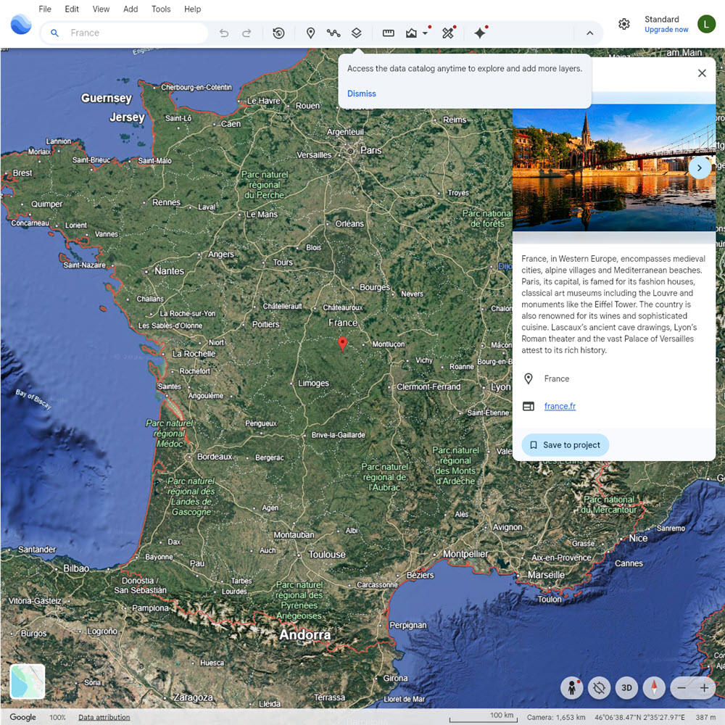The height and width of the screenshot is (725, 725).
Task: Open historical imagery clock icon
Action: (x=278, y=33)
